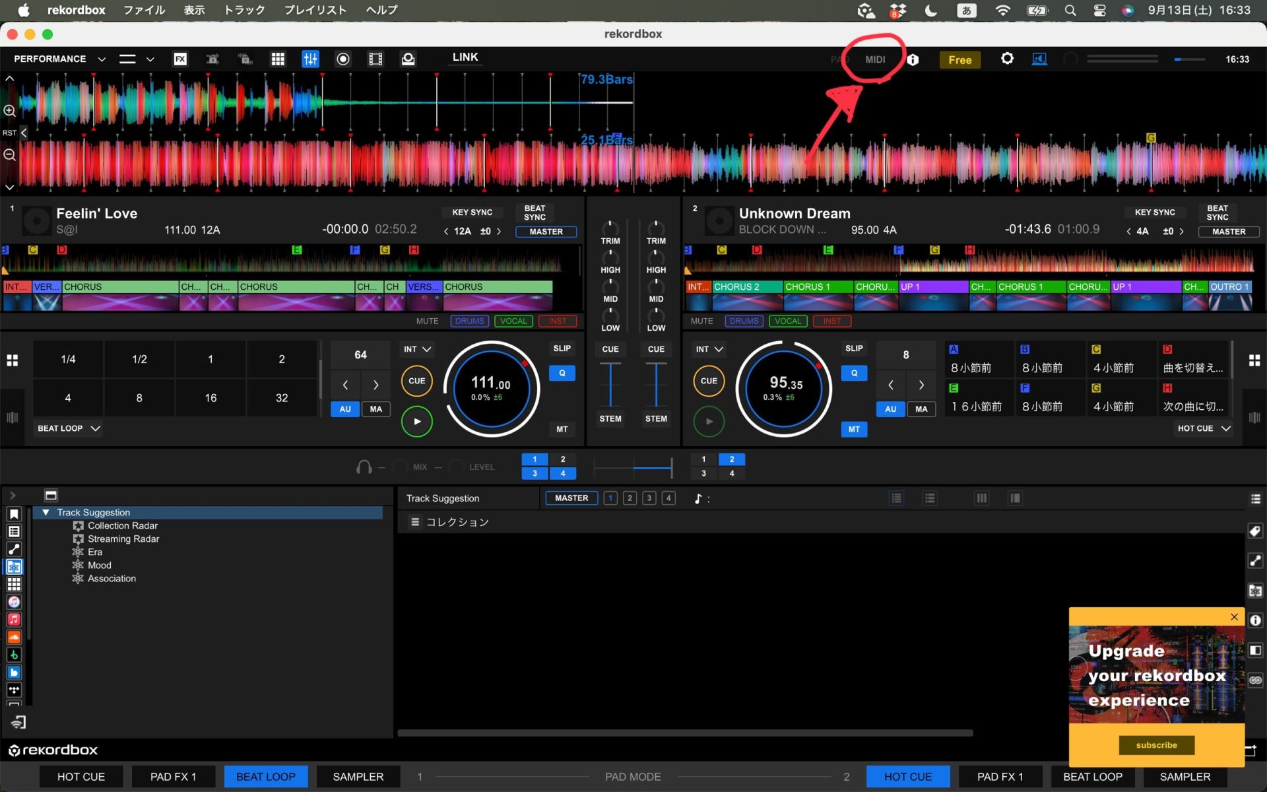Open preferences gear icon
Viewport: 1267px width, 792px height.
pos(1007,59)
